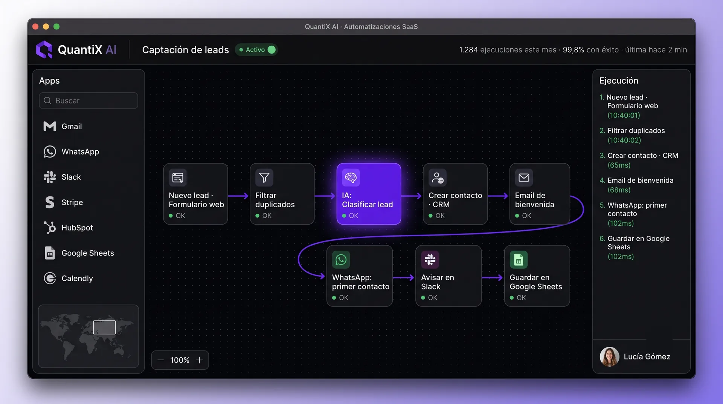Image resolution: width=723 pixels, height=404 pixels.
Task: Click the QuantiX AI logo icon
Action: click(44, 49)
